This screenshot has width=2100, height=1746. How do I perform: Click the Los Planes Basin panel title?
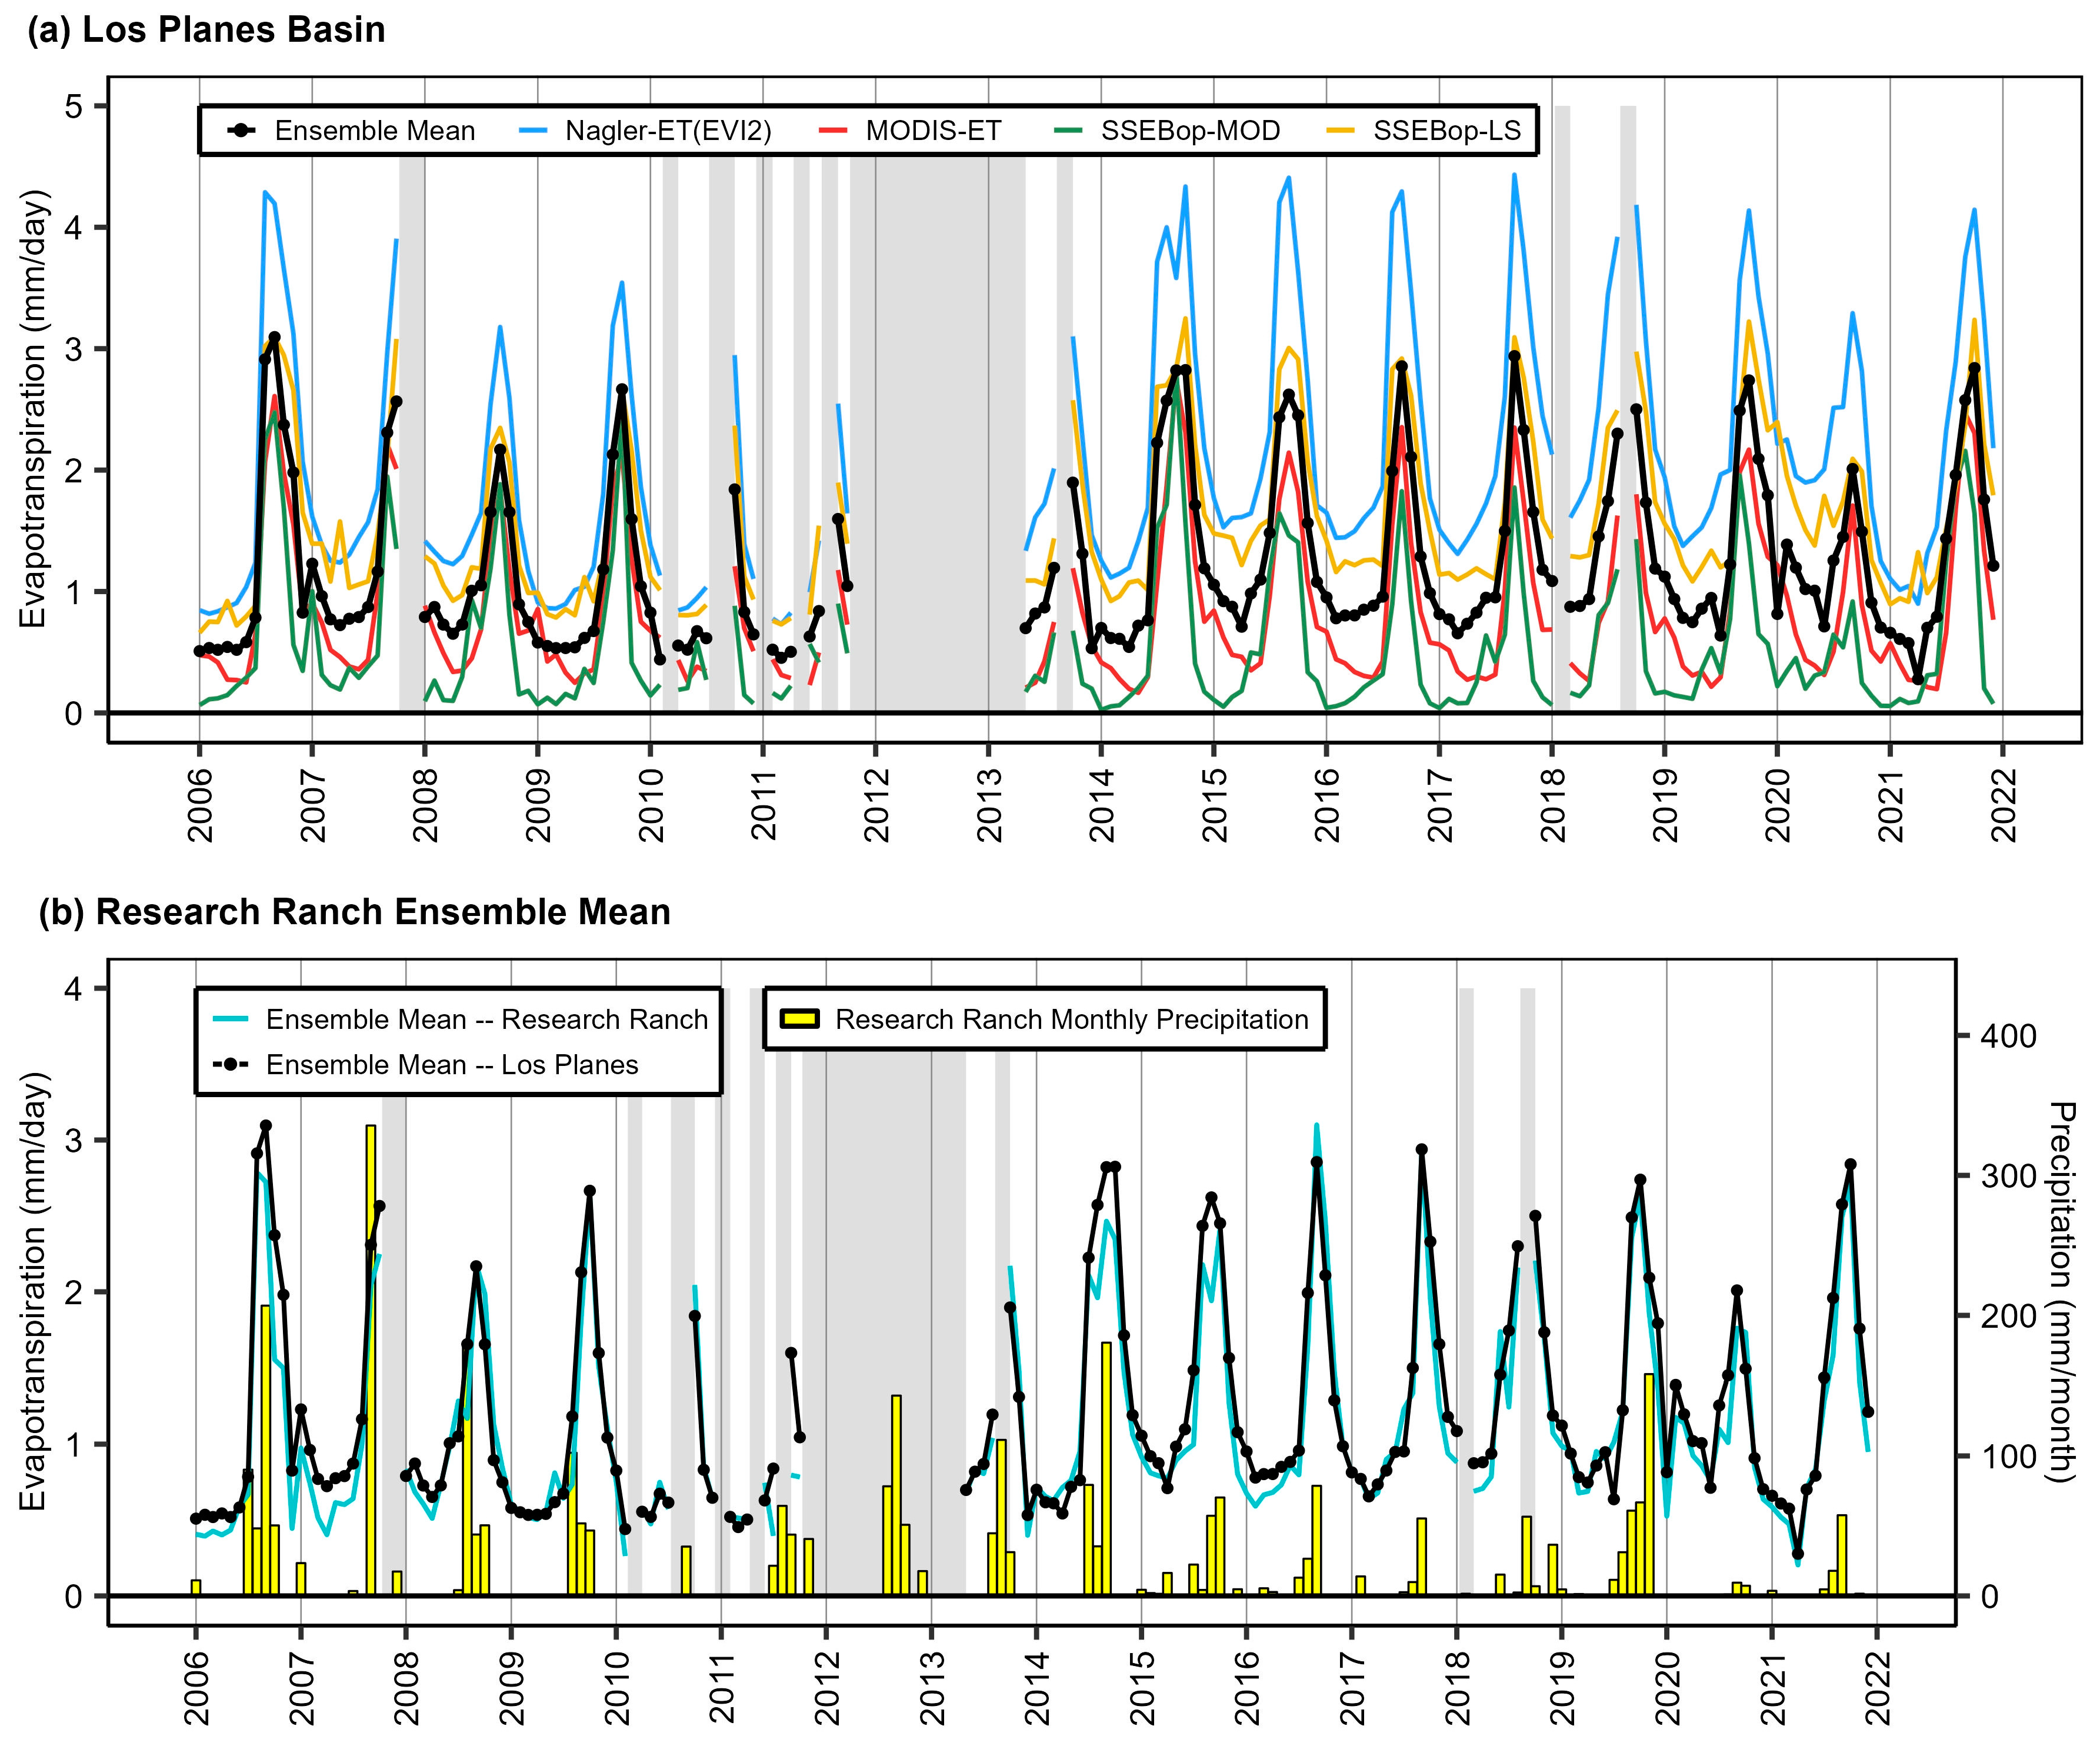(206, 30)
